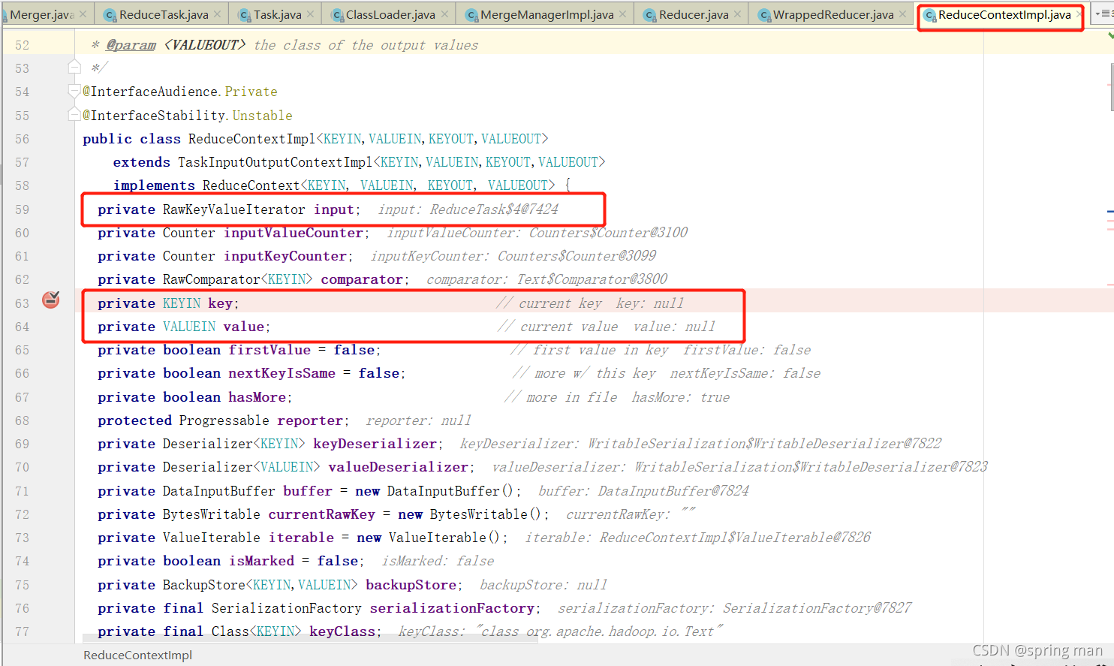The image size is (1114, 666).
Task: Click gutter line number 71
Action: [23, 491]
